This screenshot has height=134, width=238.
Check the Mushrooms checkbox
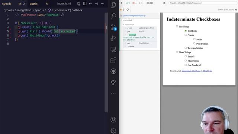[186, 61]
